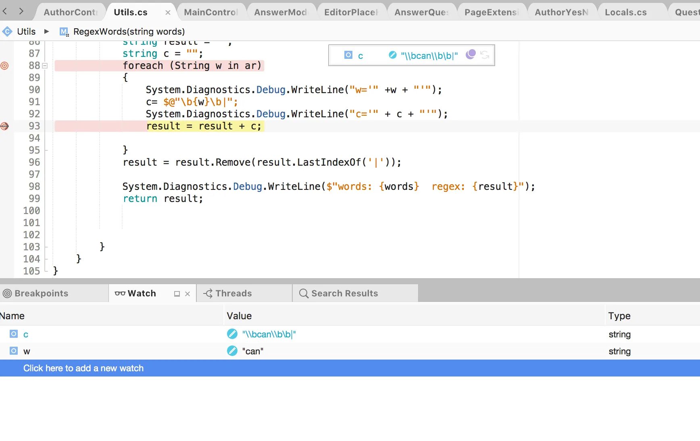Toggle the breakpoint on line 88

tap(4, 65)
